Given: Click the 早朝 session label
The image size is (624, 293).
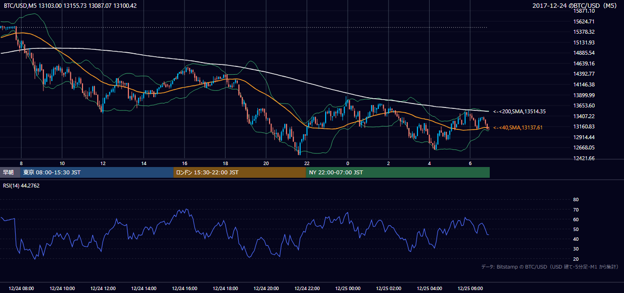Looking at the screenshot, I should tap(8, 172).
